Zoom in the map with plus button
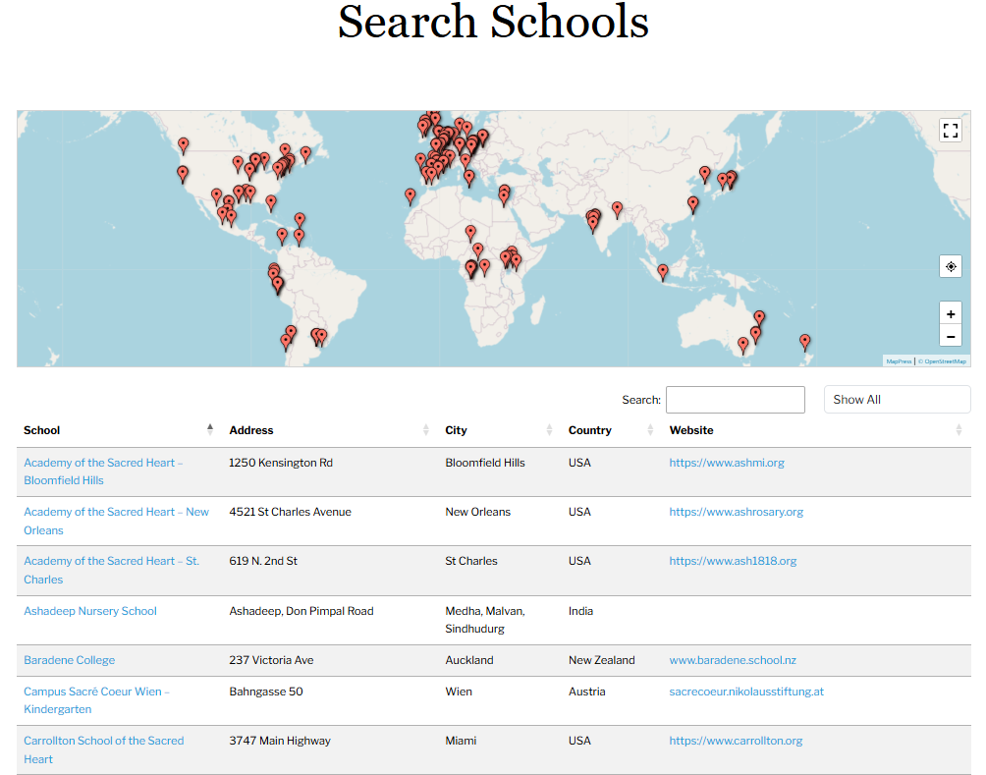986x775 pixels. (950, 314)
